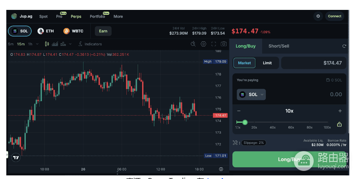Open the Perps page
Viewport: 357px width, 179px height.
(76, 16)
